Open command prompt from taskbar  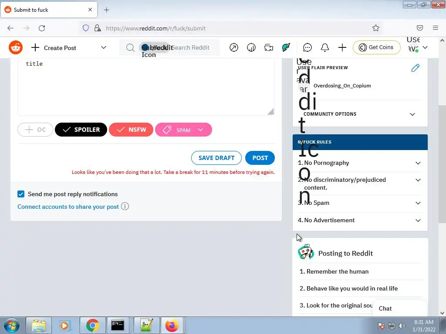point(118,325)
